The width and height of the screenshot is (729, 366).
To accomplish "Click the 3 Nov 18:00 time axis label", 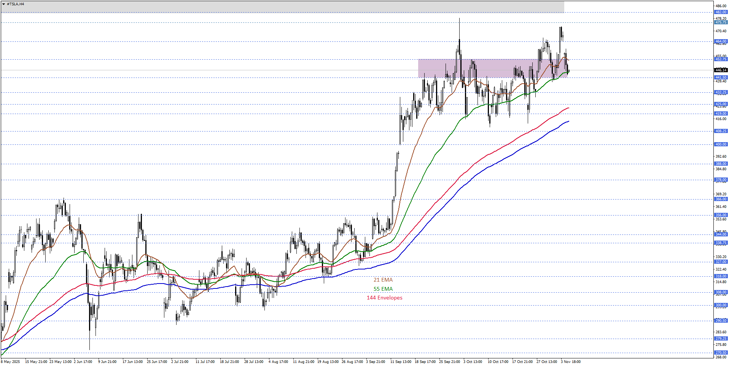I will point(570,362).
